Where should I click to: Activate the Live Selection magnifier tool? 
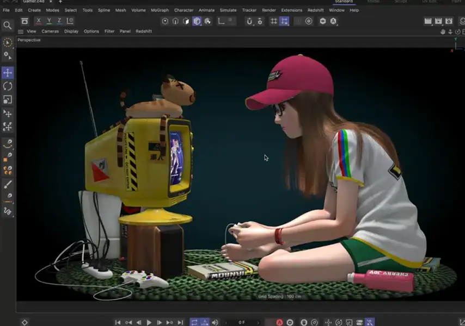click(8, 25)
